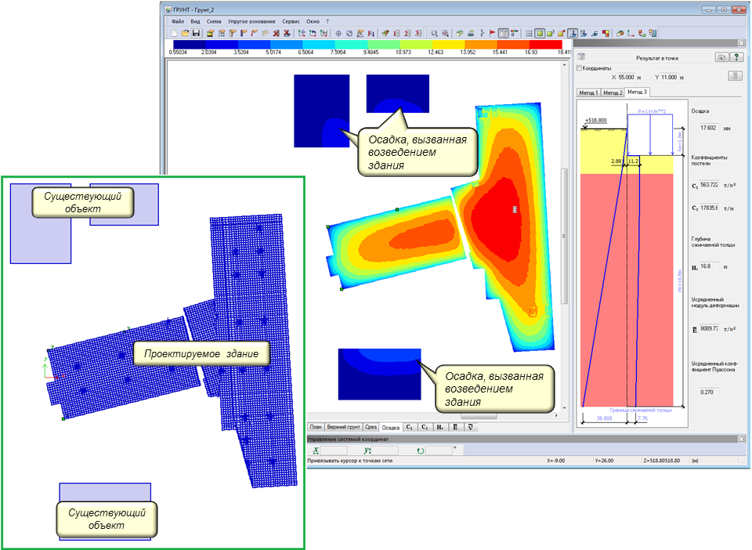Select the Верхний грунт bottom tab
Image resolution: width=752 pixels, height=550 pixels.
(x=344, y=428)
